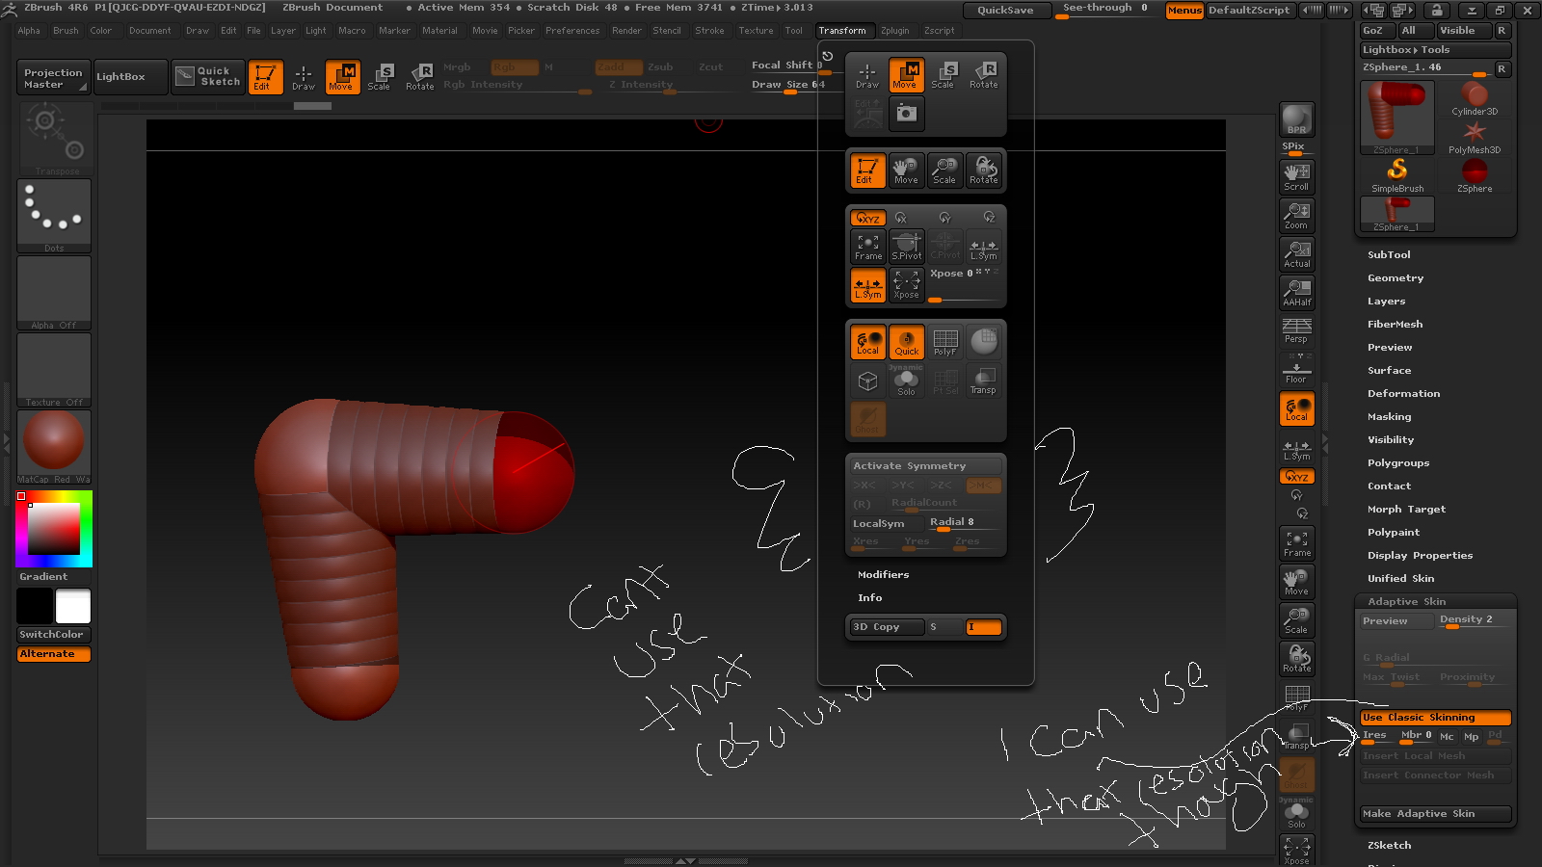Expand the Geometry subpalette
1542x867 pixels.
click(x=1396, y=277)
